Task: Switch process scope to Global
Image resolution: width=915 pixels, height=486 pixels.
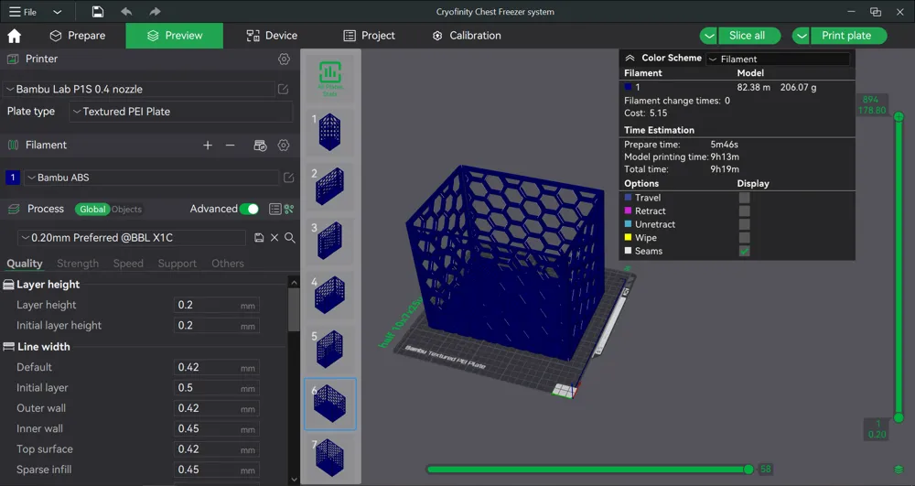Action: pyautogui.click(x=92, y=210)
